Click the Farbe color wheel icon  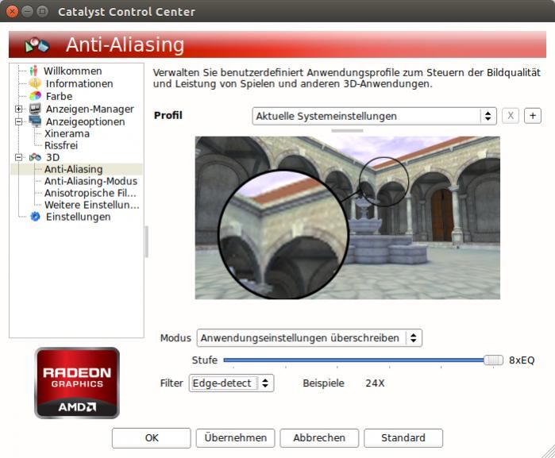35,96
